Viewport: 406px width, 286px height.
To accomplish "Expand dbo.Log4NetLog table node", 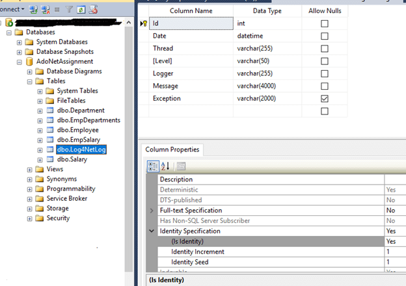I will pos(40,150).
